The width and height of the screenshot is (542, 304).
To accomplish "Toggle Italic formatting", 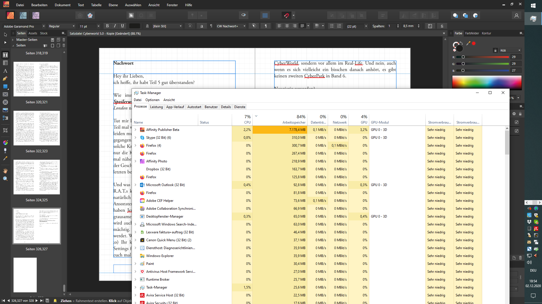I will (115, 26).
